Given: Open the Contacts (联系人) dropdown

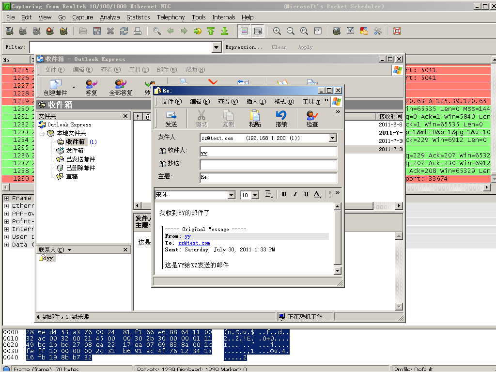Looking at the screenshot, I should click(69, 250).
